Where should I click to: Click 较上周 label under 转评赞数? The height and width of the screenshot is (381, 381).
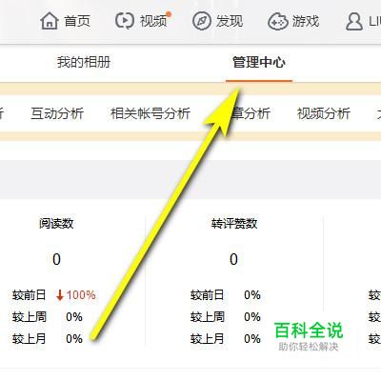coord(208,317)
